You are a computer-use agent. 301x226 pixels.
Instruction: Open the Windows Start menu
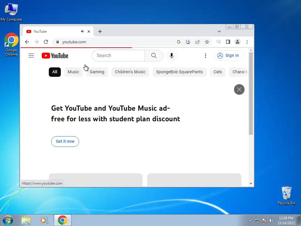coord(8,220)
